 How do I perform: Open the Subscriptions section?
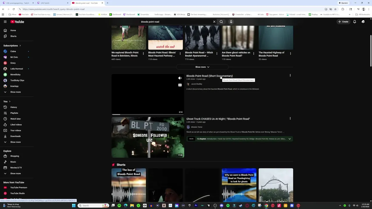pyautogui.click(x=12, y=46)
